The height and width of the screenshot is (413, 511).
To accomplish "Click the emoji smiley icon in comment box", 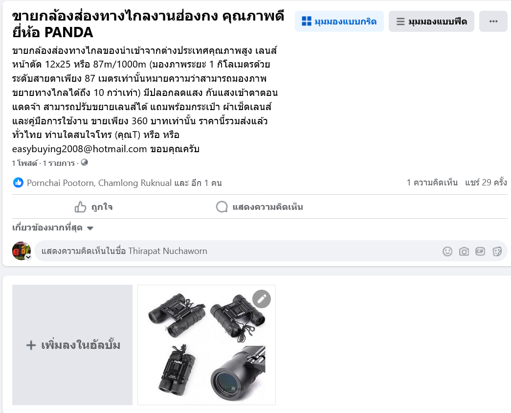I will click(x=447, y=251).
